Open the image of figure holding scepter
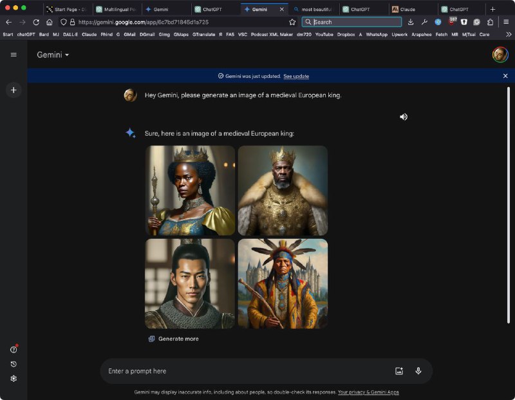The width and height of the screenshot is (515, 400). click(190, 191)
